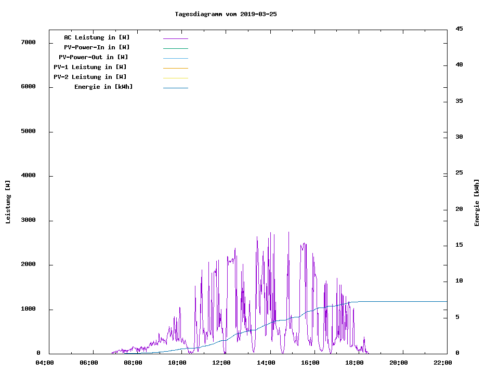Screen dimensions: 499x374
Task: Select the AC Leistung legend label
Action: [x=97, y=37]
